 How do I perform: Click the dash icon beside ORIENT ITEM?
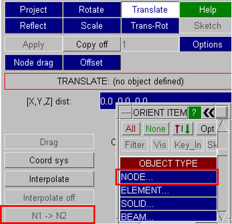(x=126, y=113)
